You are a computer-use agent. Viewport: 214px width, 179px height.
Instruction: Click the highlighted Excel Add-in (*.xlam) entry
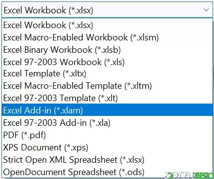click(x=107, y=110)
